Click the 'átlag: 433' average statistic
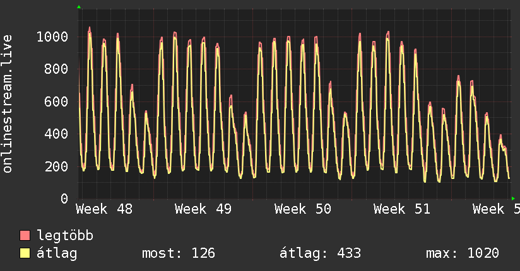This screenshot has height=271, width=520. tap(320, 254)
